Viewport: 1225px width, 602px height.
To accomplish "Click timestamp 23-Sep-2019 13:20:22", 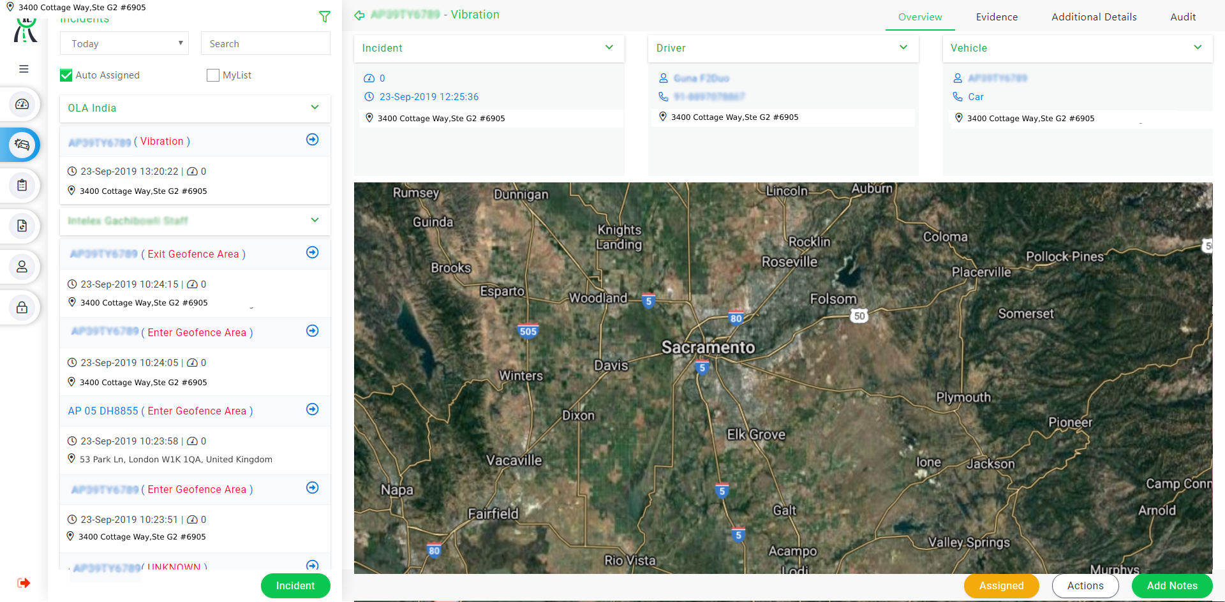I will pos(130,172).
